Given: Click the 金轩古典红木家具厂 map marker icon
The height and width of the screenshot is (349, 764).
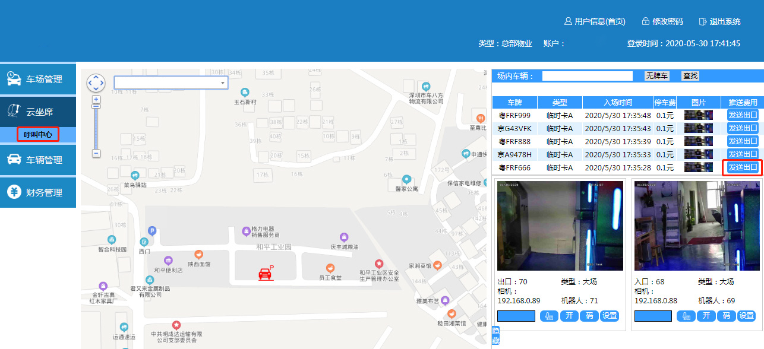Looking at the screenshot, I should 103,286.
